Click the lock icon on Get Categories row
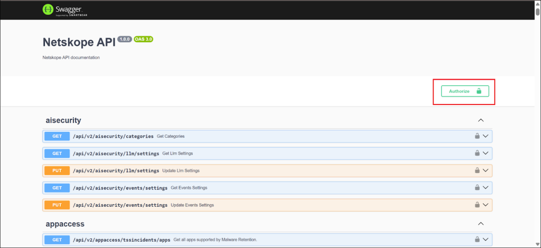 point(477,136)
